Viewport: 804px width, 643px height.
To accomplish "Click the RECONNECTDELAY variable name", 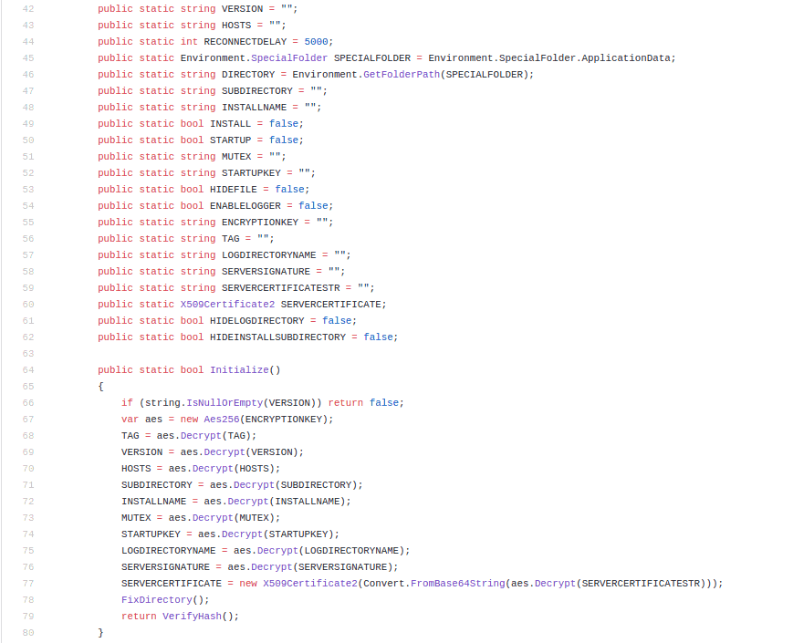I will point(245,42).
